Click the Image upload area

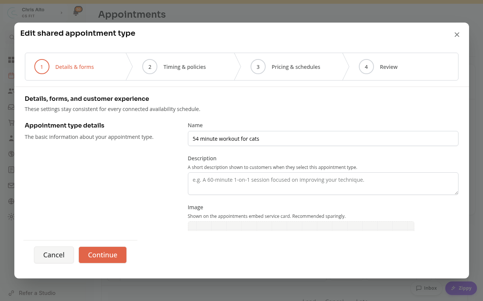301,226
